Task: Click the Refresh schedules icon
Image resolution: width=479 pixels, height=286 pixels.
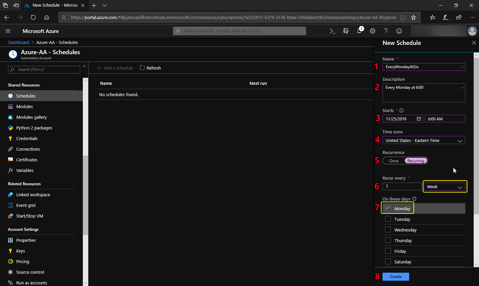Action: point(142,68)
